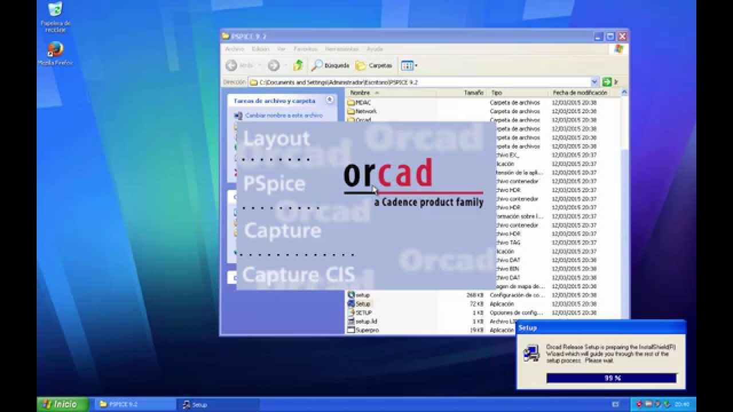733x412 pixels.
Task: Click the red shield security tray icon
Action: pos(640,405)
